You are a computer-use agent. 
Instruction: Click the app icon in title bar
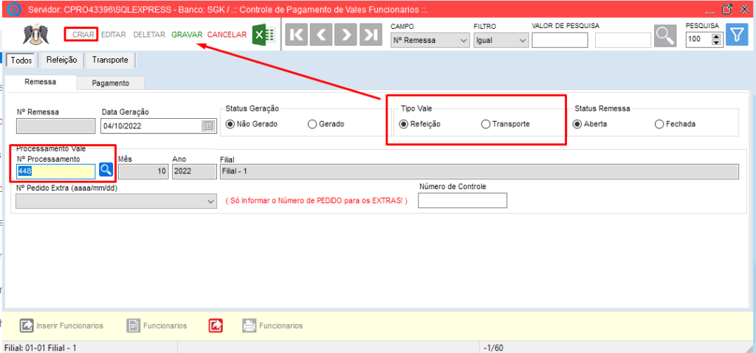16,9
